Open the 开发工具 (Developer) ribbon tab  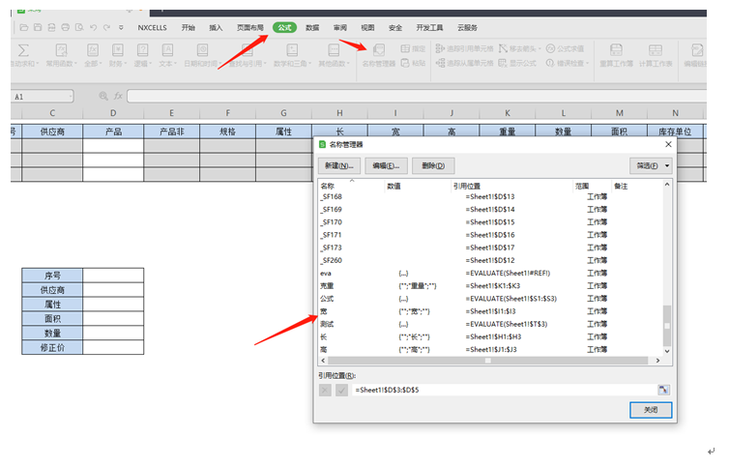(x=429, y=28)
